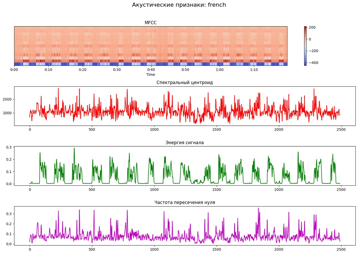Click the 0:30 time tick on MFCC axis
The height and width of the screenshot is (254, 358).
117,70
